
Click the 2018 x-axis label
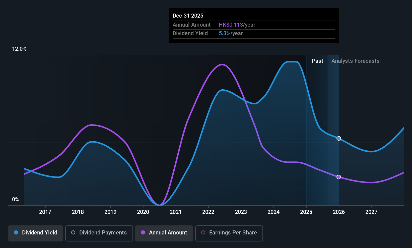(x=78, y=212)
